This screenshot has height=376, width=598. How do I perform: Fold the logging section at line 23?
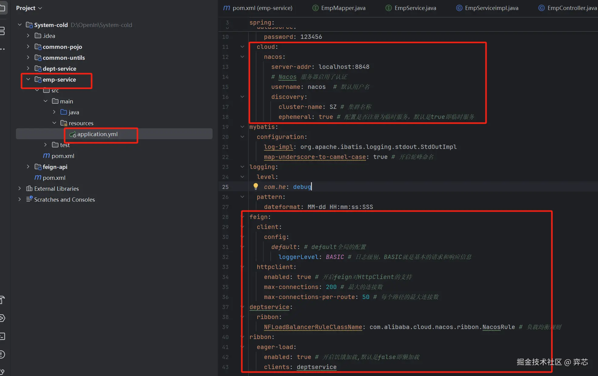point(242,167)
